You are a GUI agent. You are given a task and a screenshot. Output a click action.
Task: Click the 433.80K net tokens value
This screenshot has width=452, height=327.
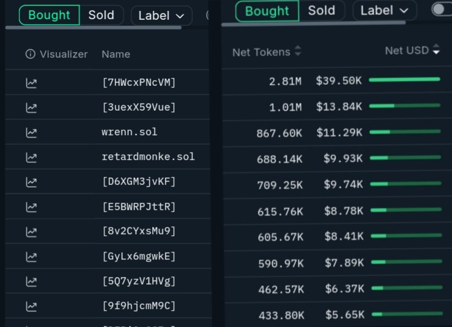coord(281,315)
